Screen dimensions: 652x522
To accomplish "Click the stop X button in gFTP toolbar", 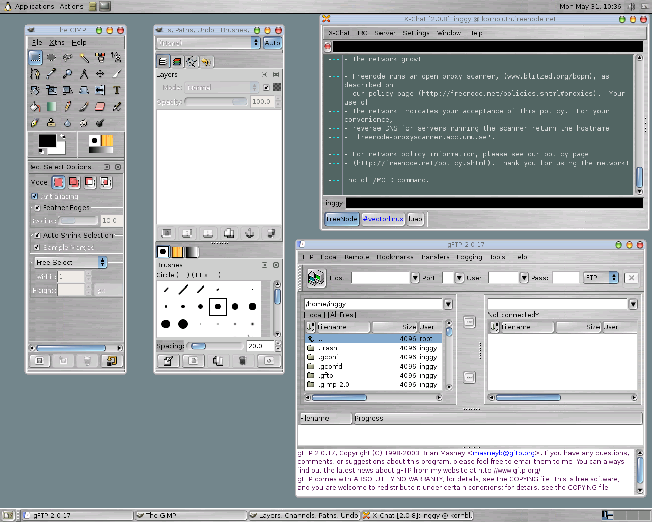I will click(632, 278).
